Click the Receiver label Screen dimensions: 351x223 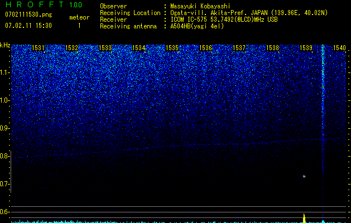click(x=113, y=20)
